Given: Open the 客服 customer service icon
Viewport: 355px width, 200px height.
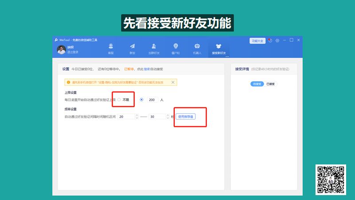Looking at the screenshot, I should [110, 48].
